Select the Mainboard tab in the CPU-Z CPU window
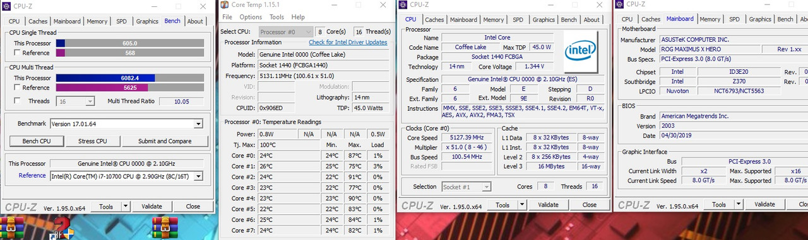 (463, 20)
